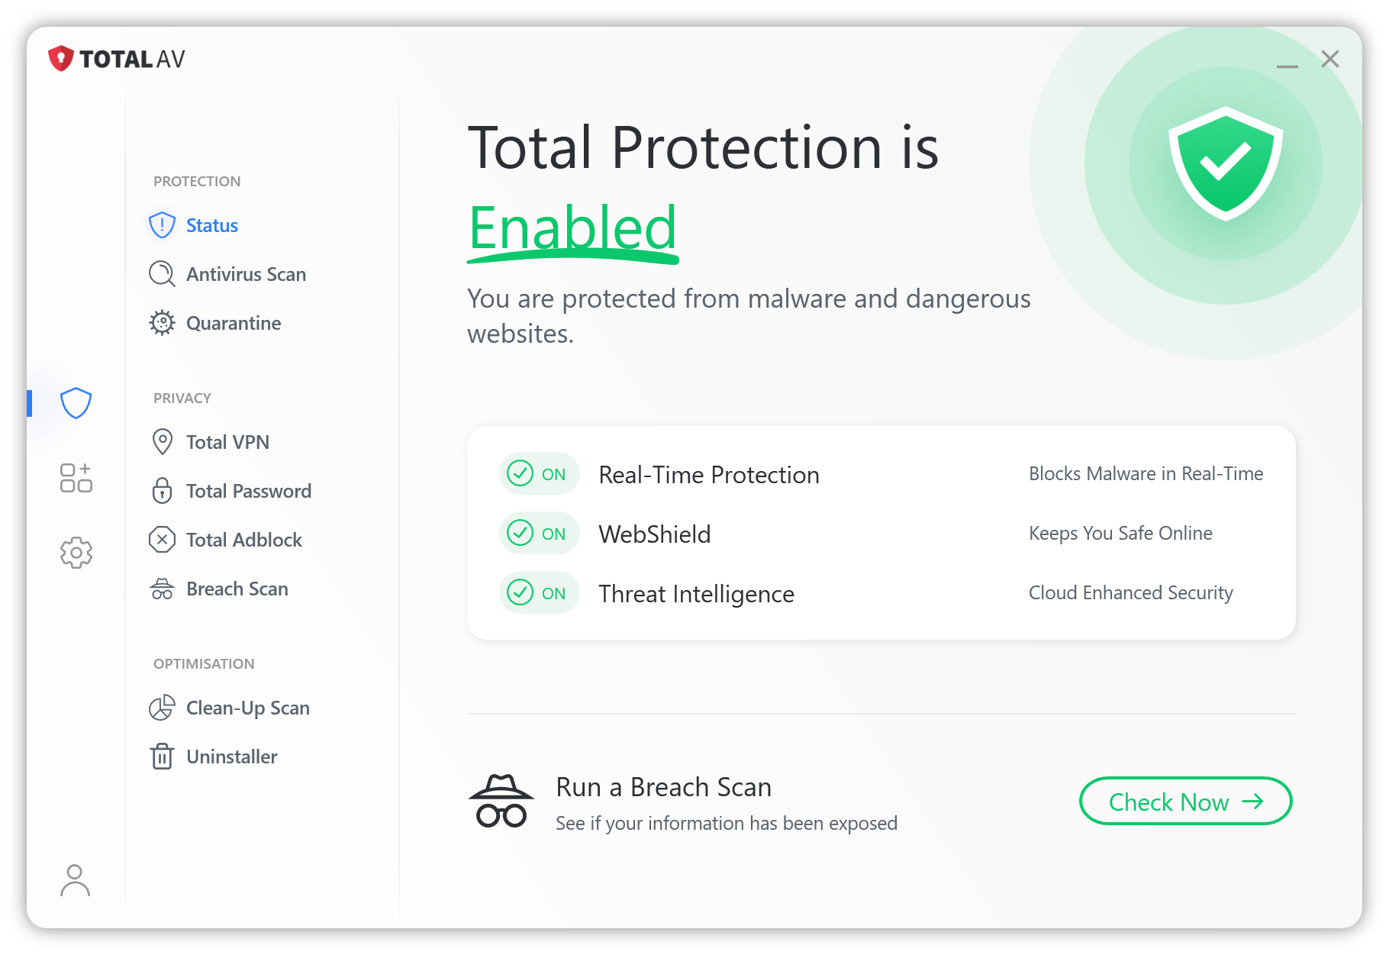Toggle WebShield ON switch
The width and height of the screenshot is (1389, 955).
click(539, 533)
